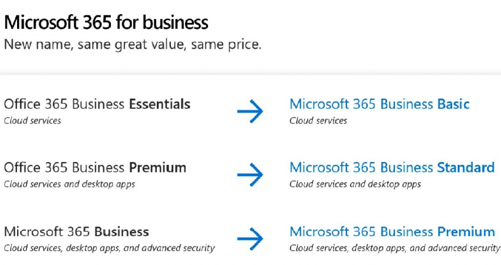501x265 pixels.
Task: Select the Office 365 Business Premium title
Action: click(95, 168)
